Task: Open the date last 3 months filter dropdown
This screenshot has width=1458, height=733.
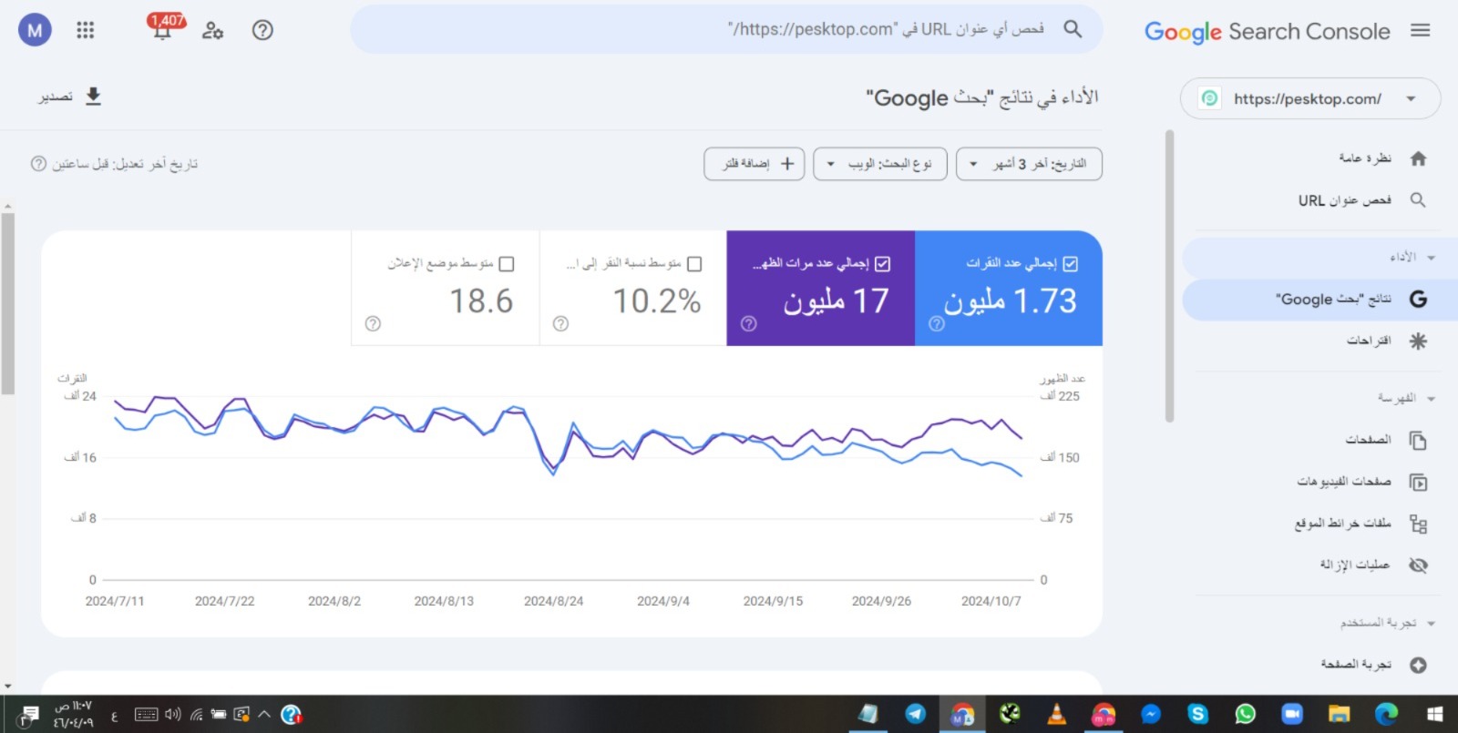Action: click(1029, 164)
